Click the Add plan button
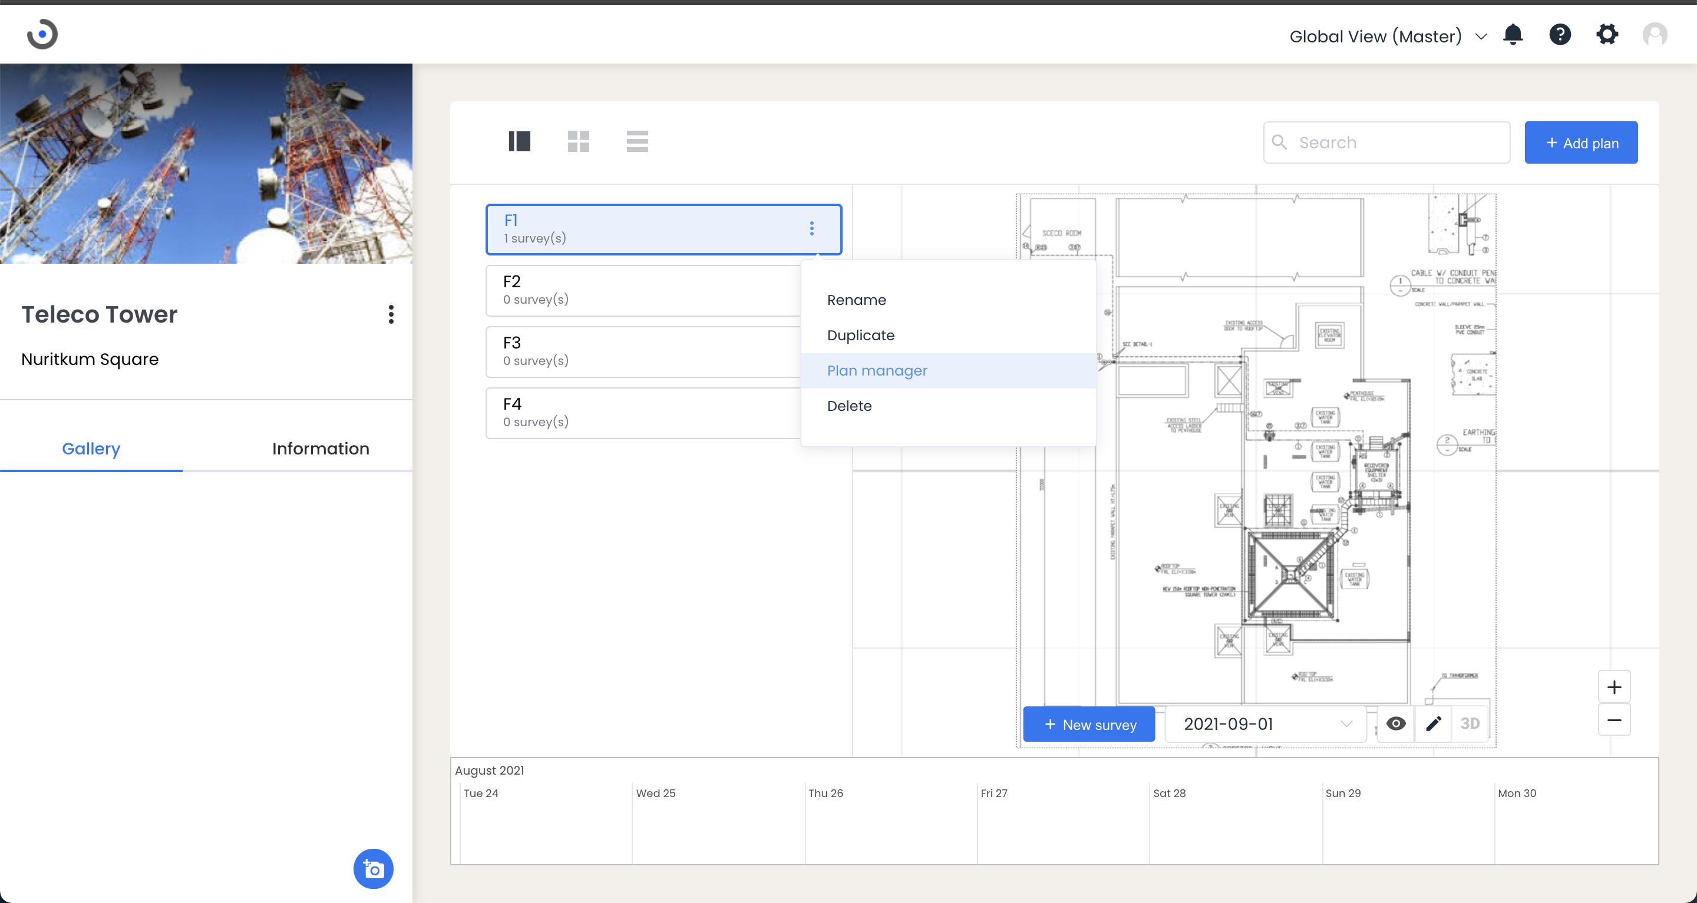The height and width of the screenshot is (903, 1697). 1580,142
